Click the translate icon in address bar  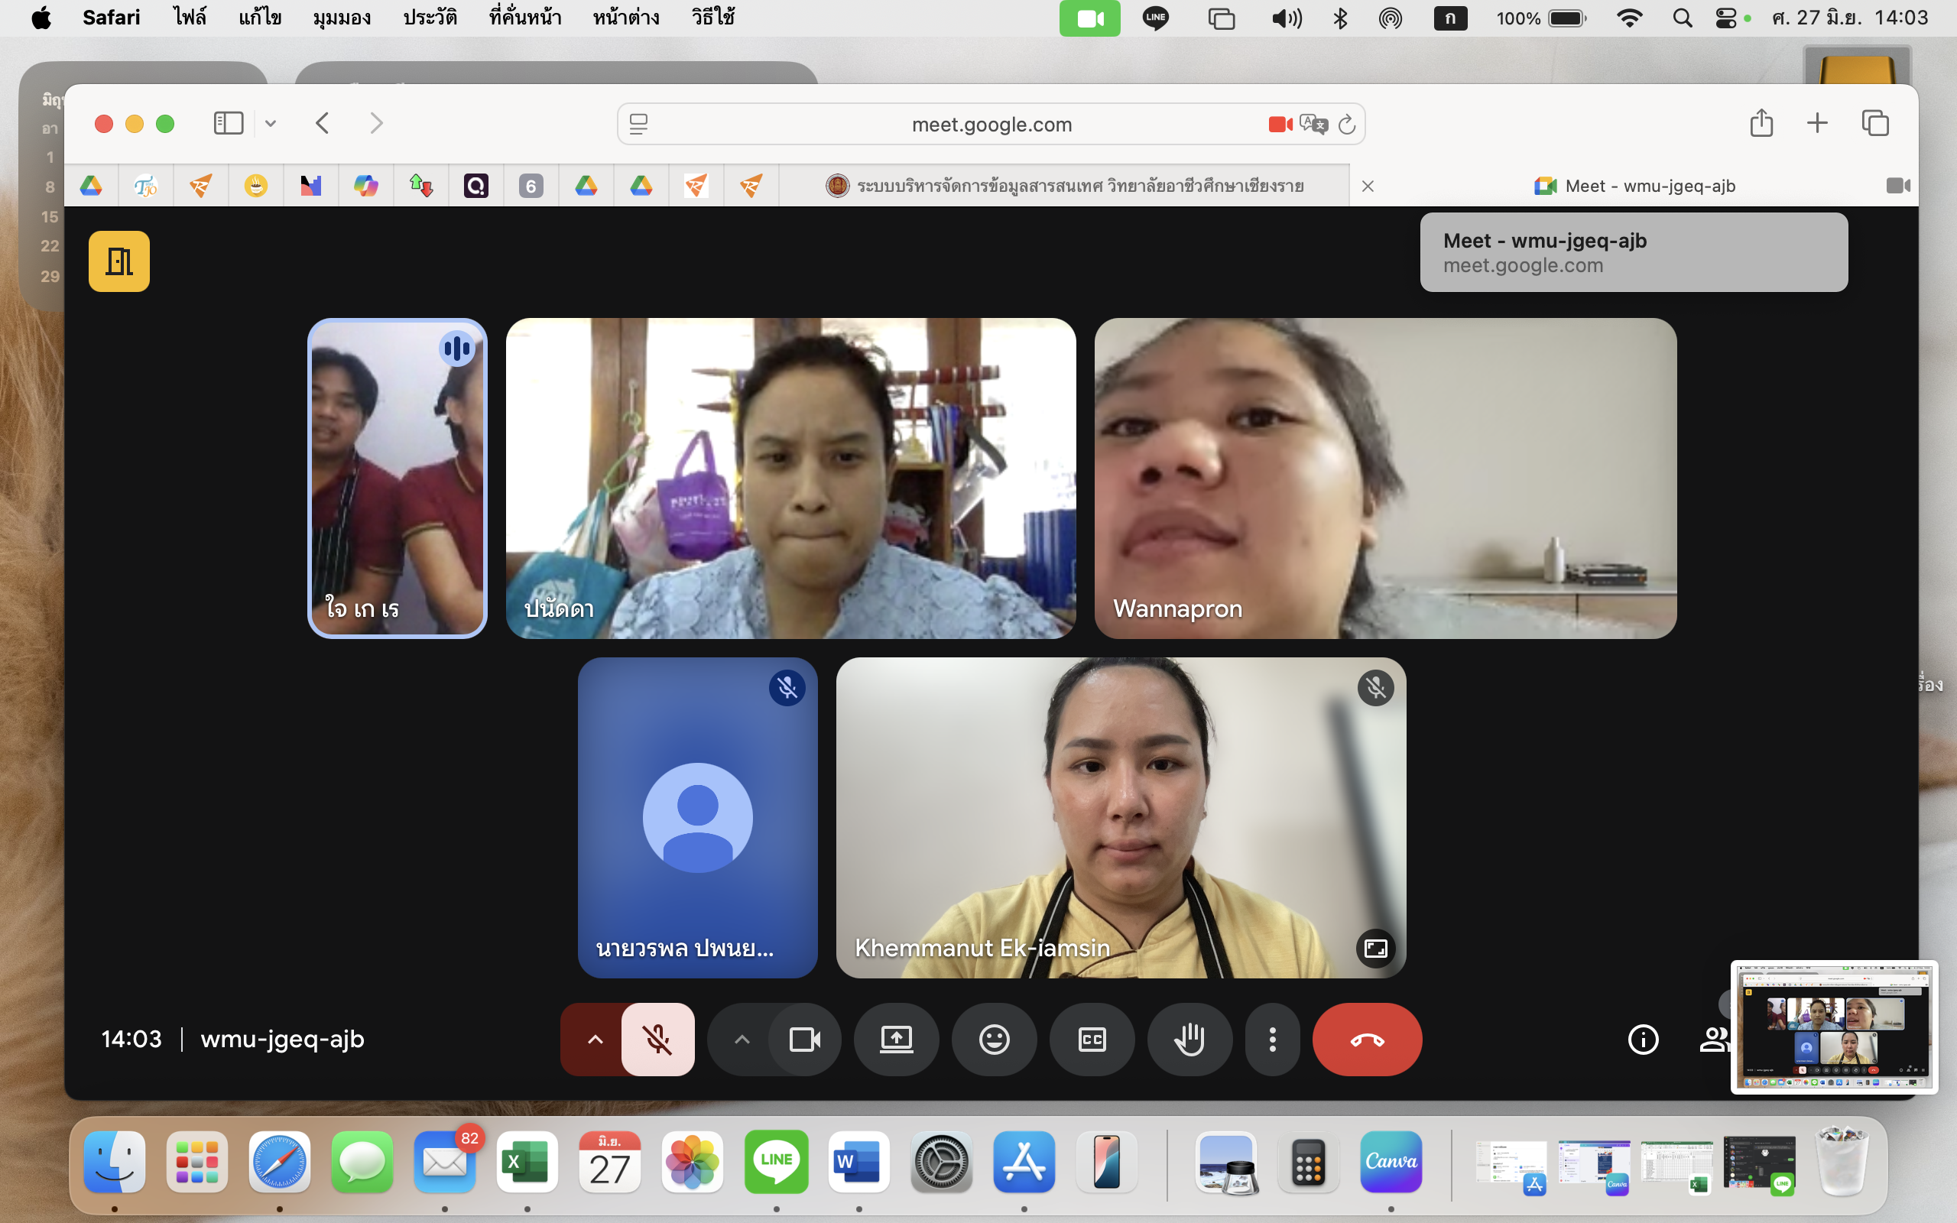coord(1314,125)
